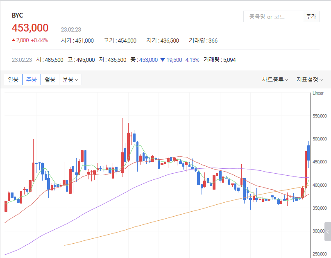Click the 시가 451,000 value
Image resolution: width=331 pixels, height=258 pixels.
(77, 40)
